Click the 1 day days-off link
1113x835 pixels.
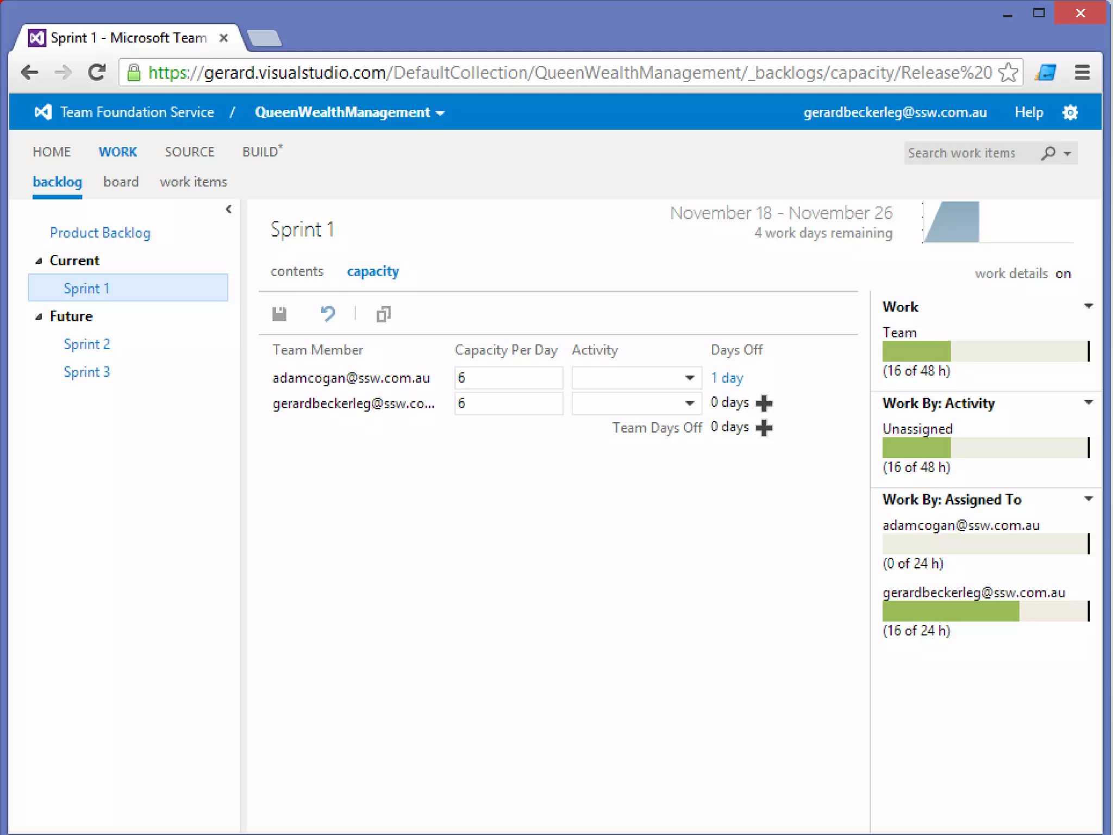[x=727, y=378]
